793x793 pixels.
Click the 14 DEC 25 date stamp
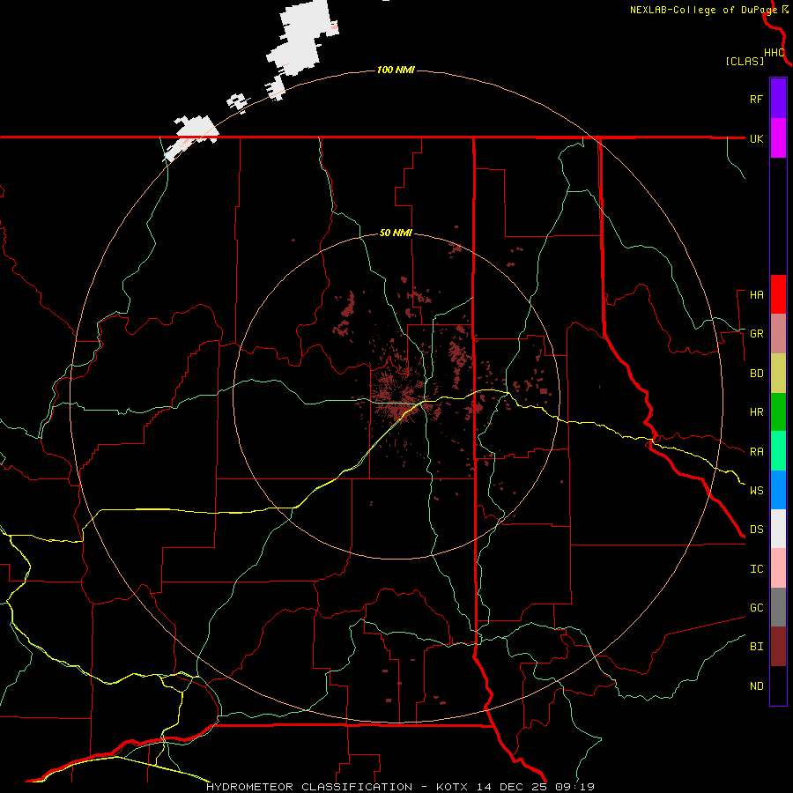(x=512, y=787)
